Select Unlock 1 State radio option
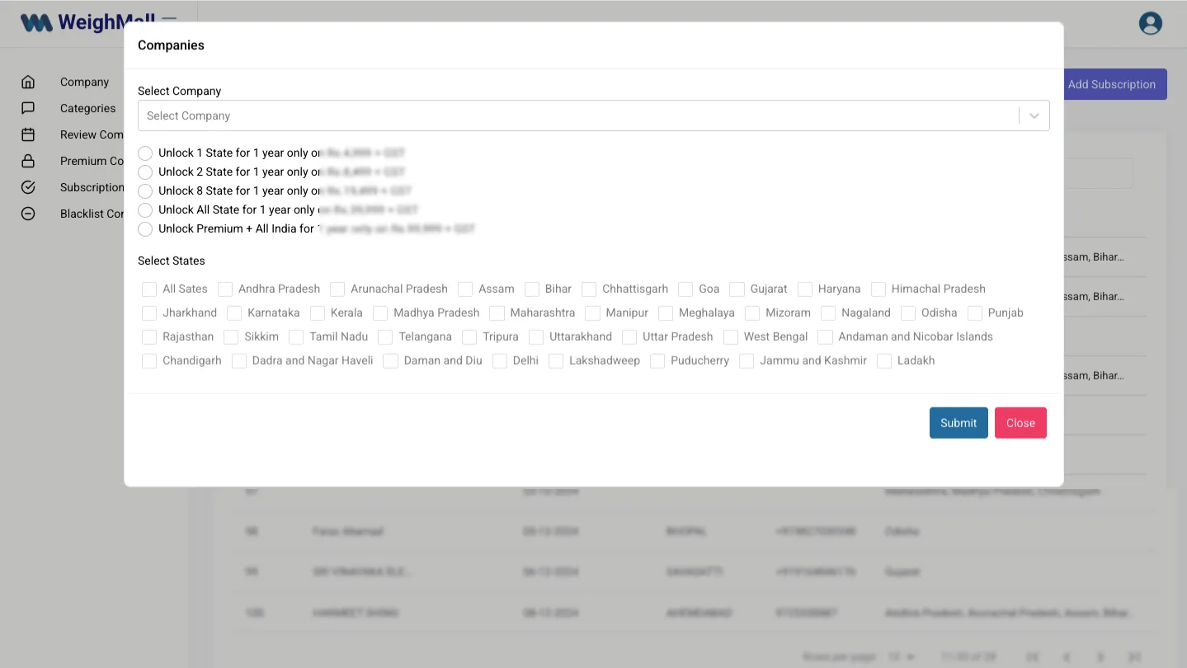The width and height of the screenshot is (1187, 668). tap(145, 153)
